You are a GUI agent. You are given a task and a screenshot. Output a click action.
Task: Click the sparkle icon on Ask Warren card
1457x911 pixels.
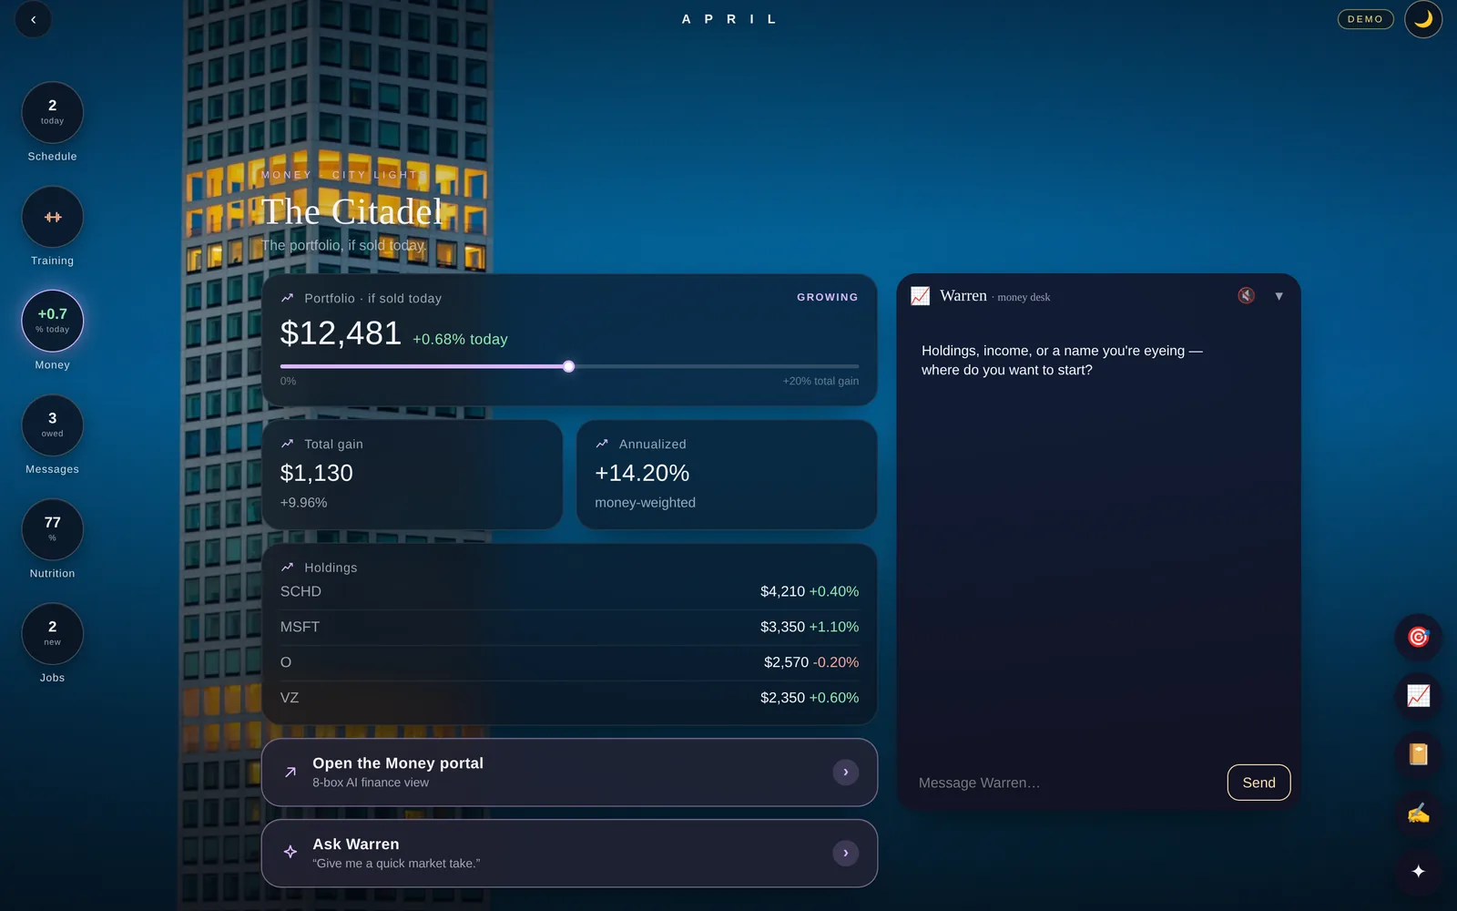pyautogui.click(x=290, y=852)
